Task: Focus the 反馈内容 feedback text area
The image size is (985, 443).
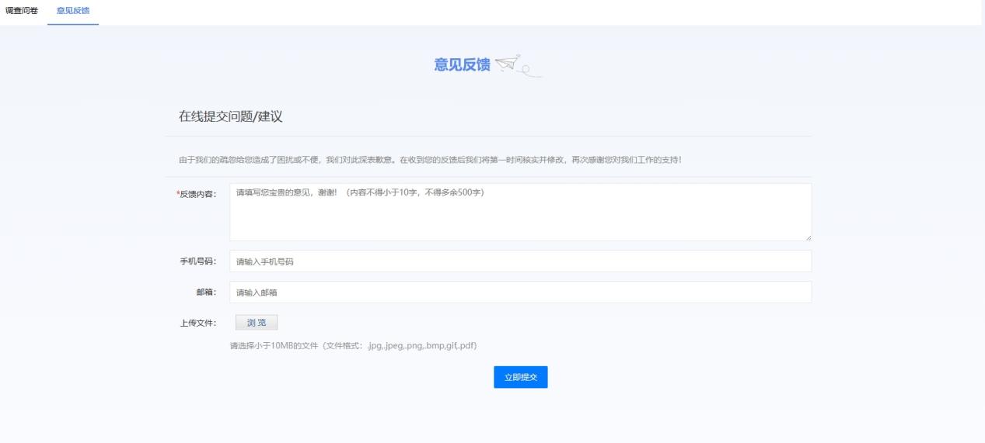Action: coord(520,212)
